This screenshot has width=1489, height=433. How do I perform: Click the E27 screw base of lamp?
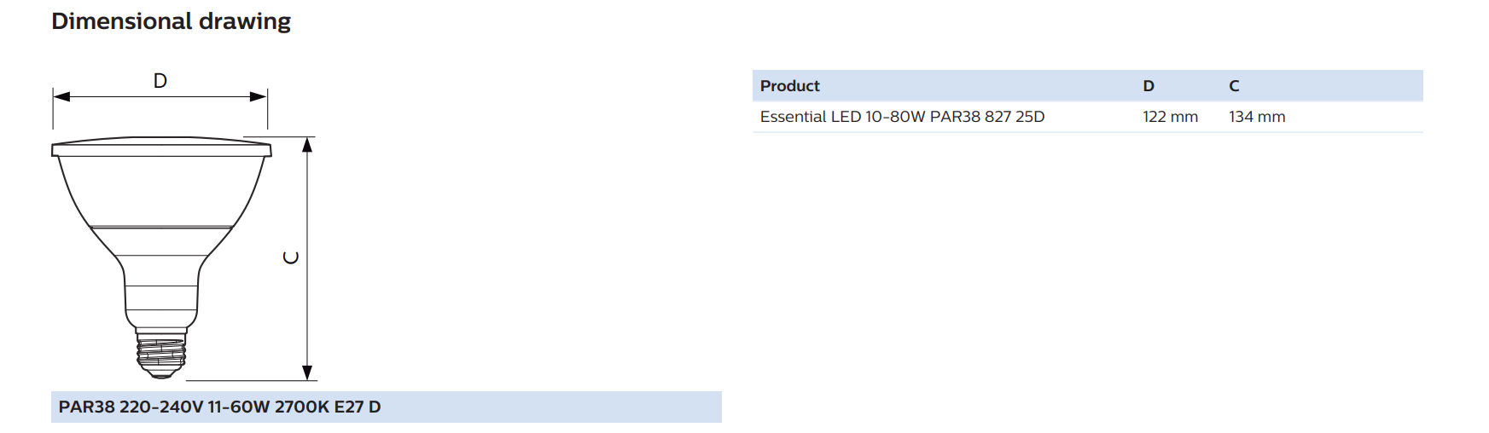click(x=161, y=354)
